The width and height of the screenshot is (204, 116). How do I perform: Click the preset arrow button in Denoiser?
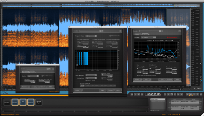(x=162, y=31)
